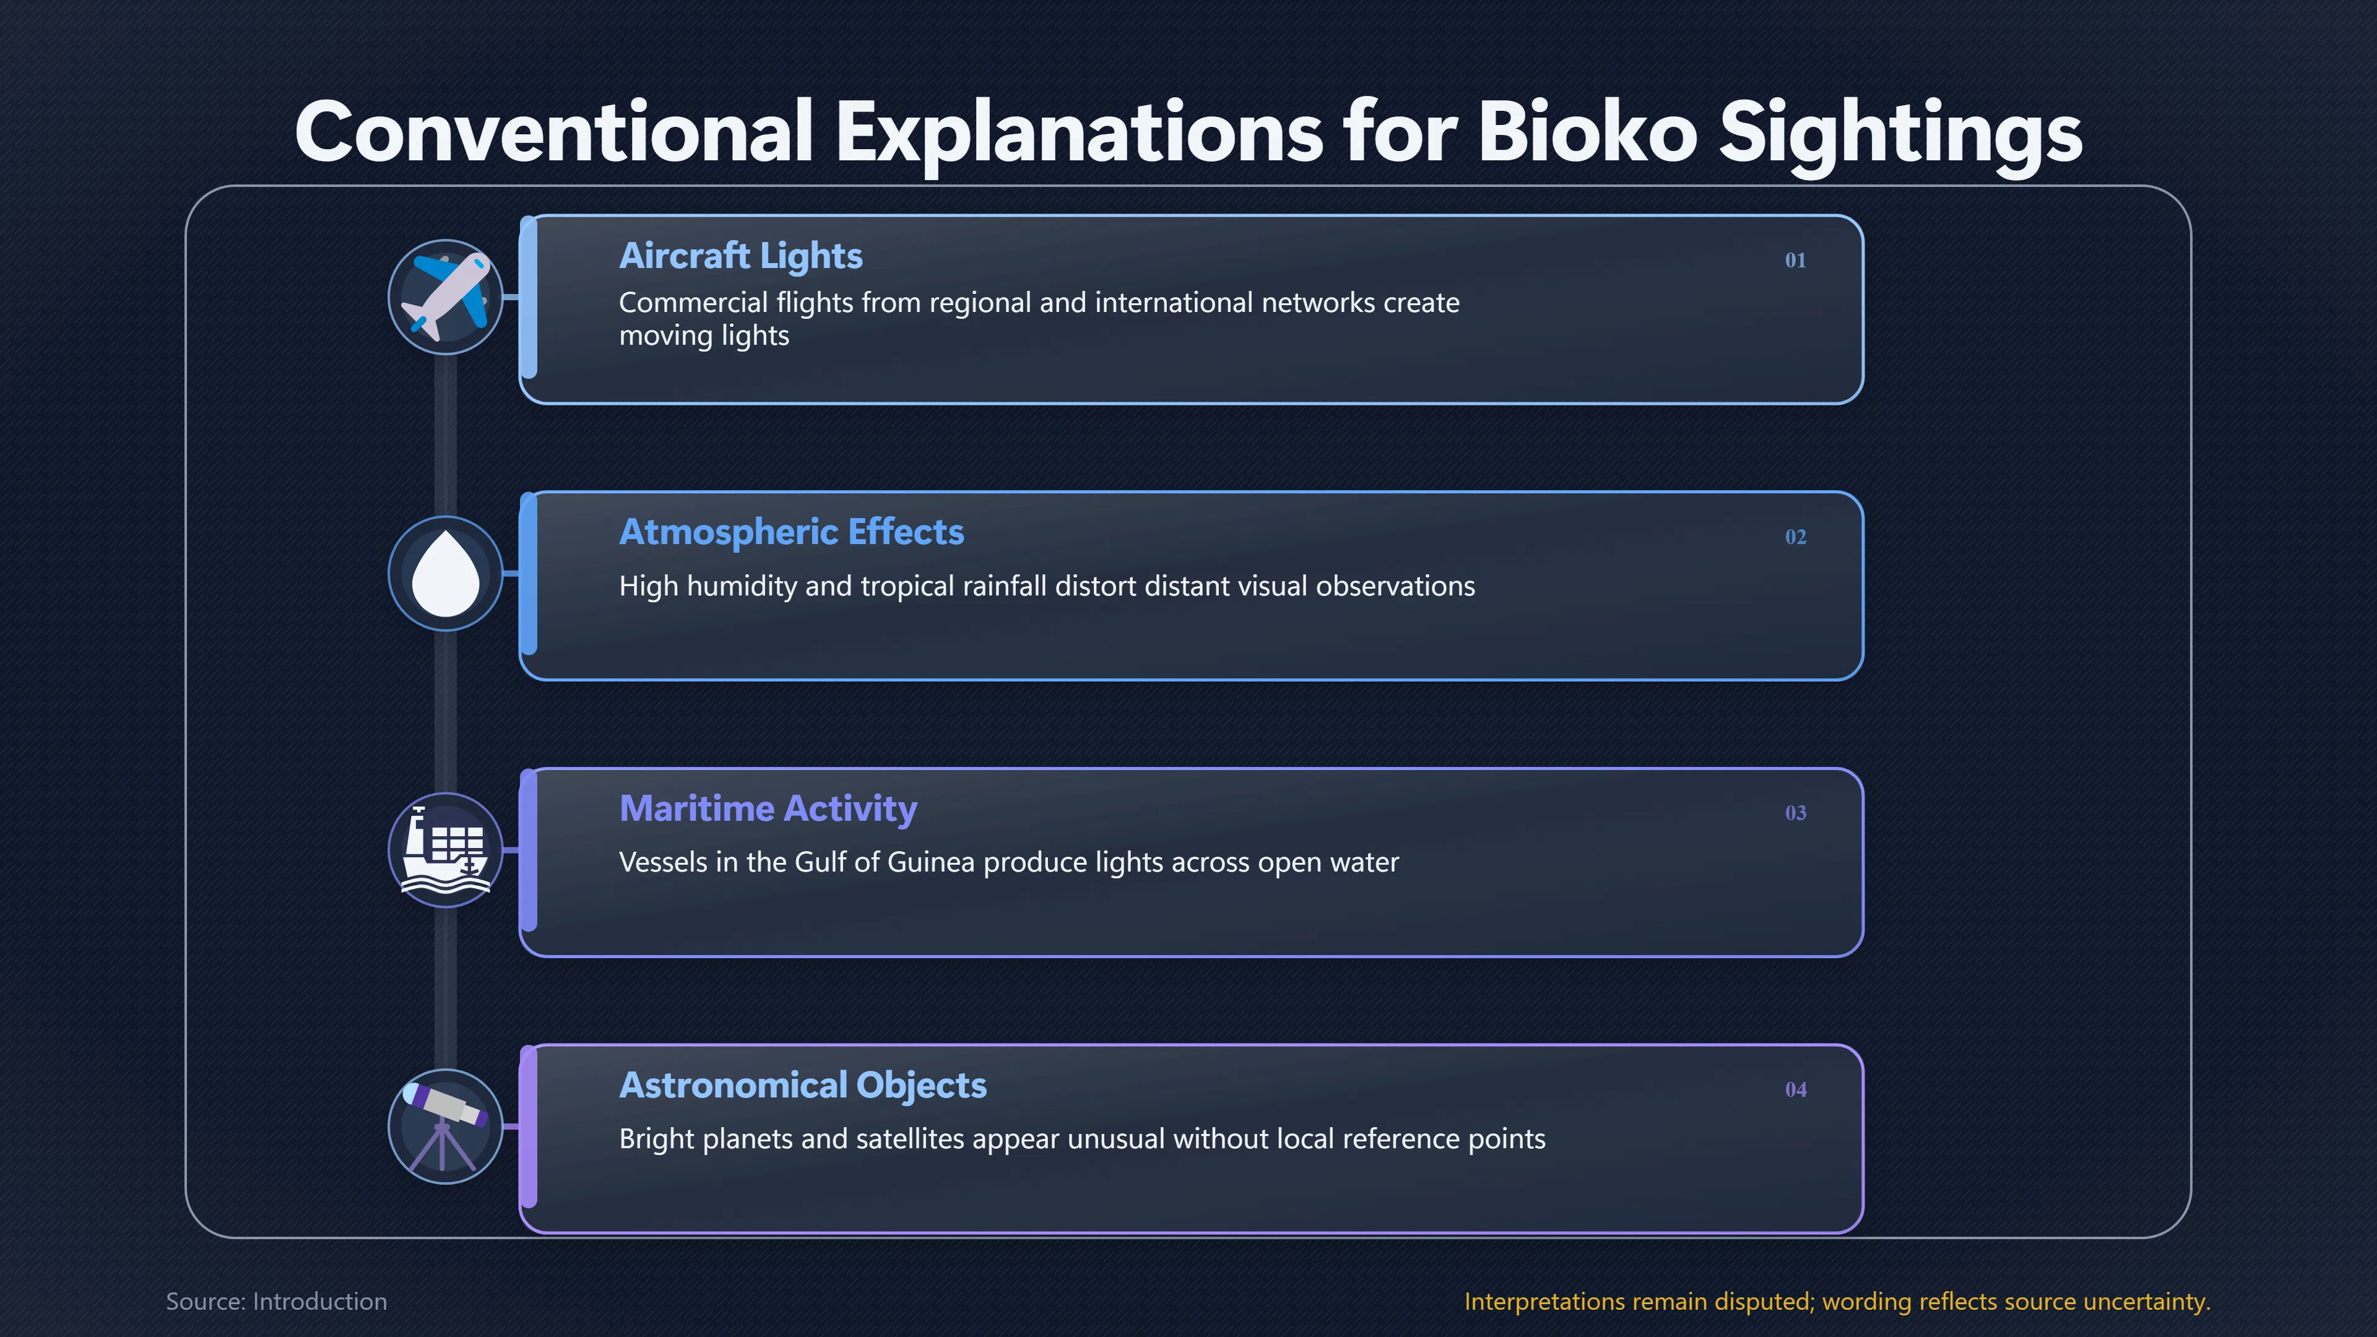Image resolution: width=2377 pixels, height=1337 pixels.
Task: Select the cargo ship icon
Action: (x=446, y=850)
